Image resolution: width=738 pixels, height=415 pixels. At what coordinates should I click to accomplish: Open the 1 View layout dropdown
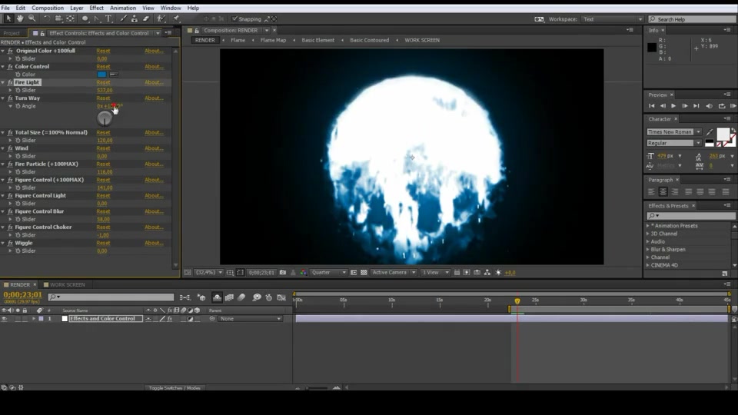tap(435, 272)
